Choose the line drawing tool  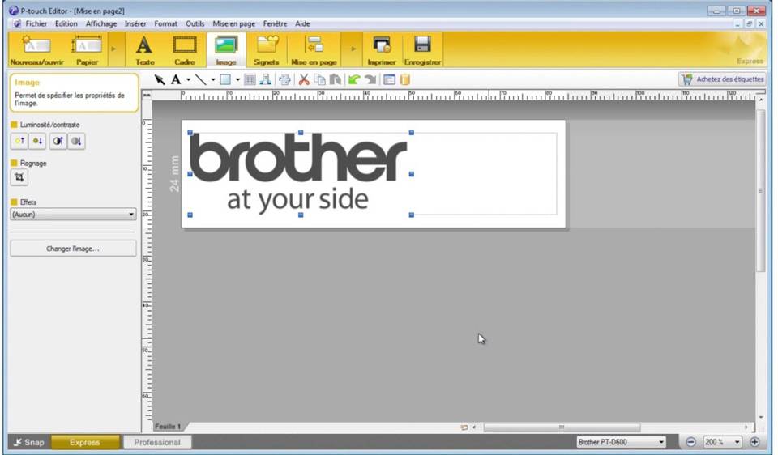tap(200, 80)
